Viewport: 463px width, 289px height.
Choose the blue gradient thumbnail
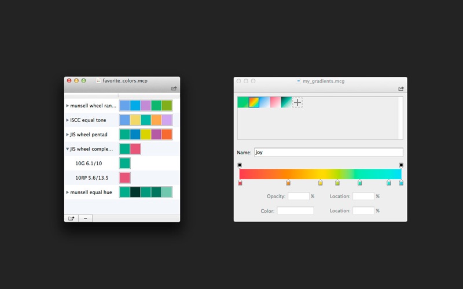click(264, 102)
